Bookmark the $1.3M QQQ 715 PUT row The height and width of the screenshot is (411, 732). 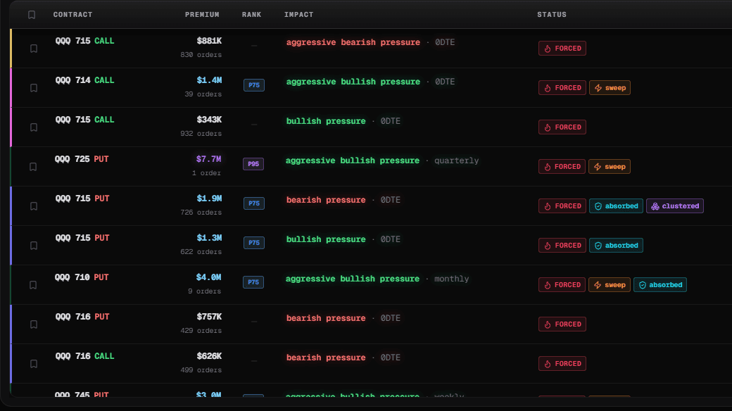(34, 246)
